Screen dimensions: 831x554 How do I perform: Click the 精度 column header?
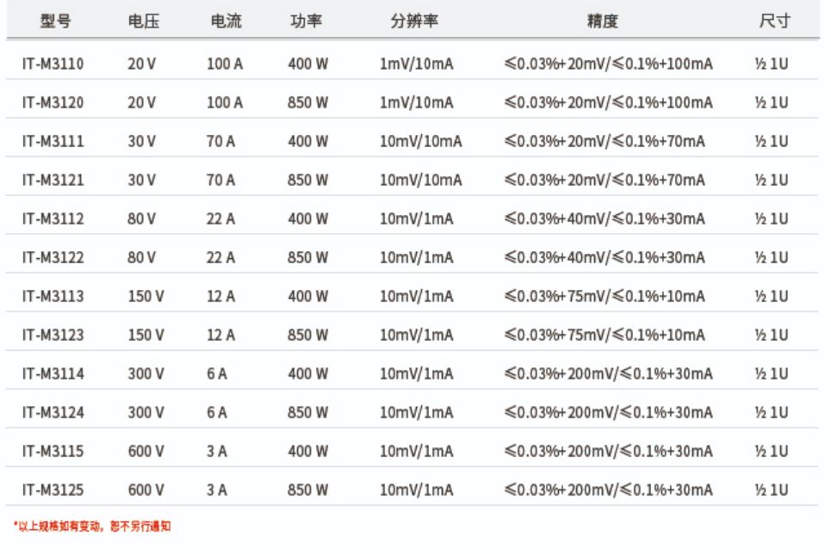pyautogui.click(x=602, y=22)
